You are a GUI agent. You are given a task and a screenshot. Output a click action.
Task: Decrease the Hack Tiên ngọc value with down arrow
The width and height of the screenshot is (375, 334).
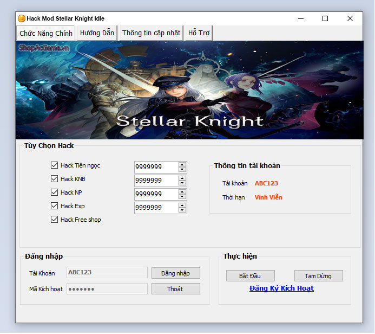[x=182, y=169]
